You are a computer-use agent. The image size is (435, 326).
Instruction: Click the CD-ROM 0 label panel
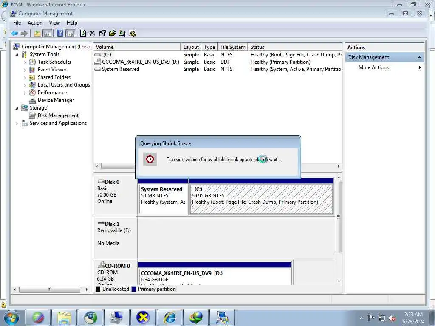click(x=115, y=272)
